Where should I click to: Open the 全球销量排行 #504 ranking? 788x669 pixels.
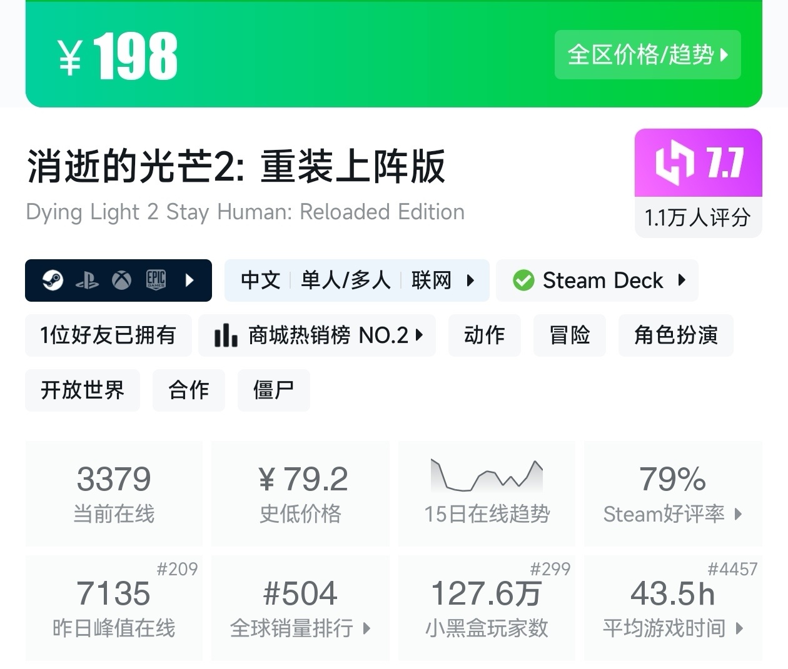click(x=300, y=607)
